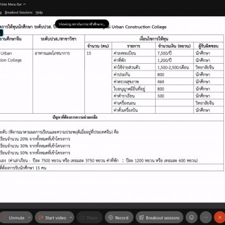Click the breakout sessions grid icon

pyautogui.click(x=142, y=217)
